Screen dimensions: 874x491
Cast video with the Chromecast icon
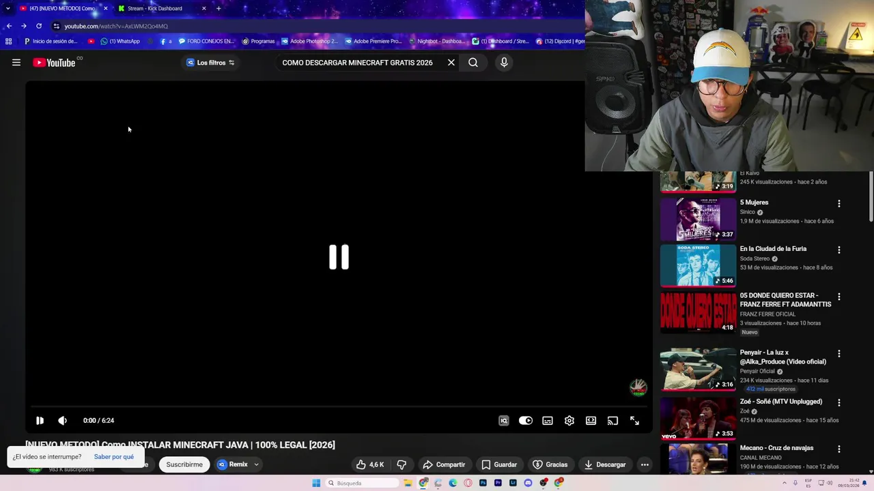click(x=612, y=421)
